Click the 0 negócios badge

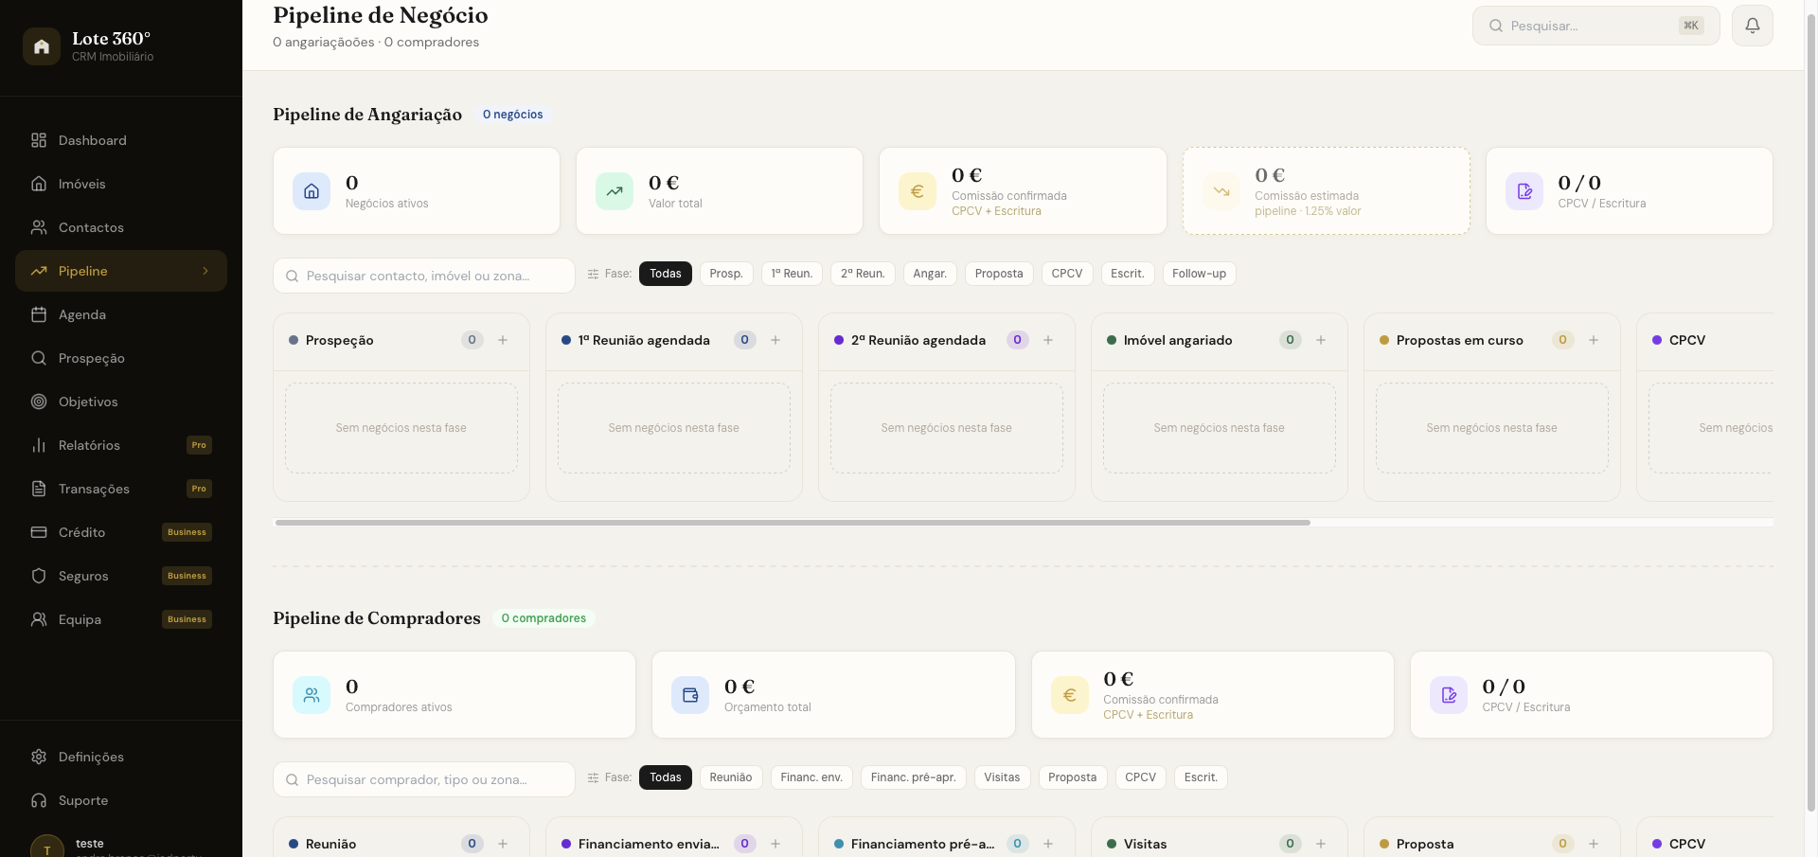(x=512, y=115)
